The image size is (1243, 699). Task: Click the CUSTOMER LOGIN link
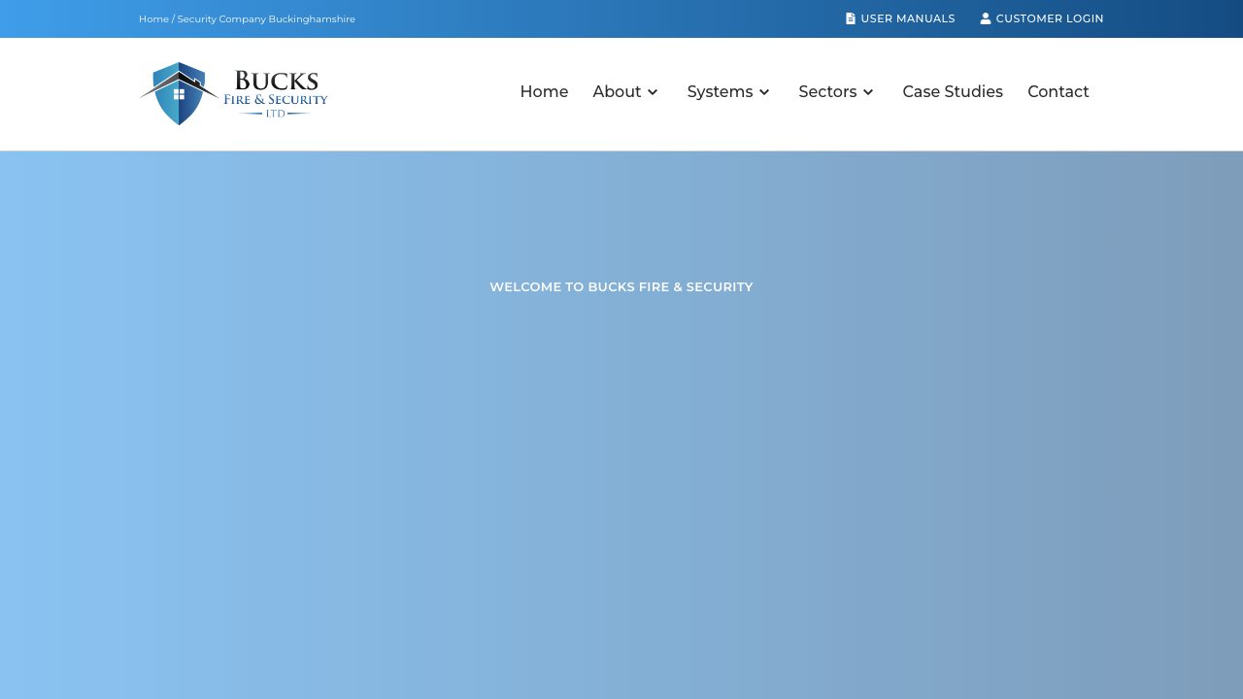tap(1042, 18)
